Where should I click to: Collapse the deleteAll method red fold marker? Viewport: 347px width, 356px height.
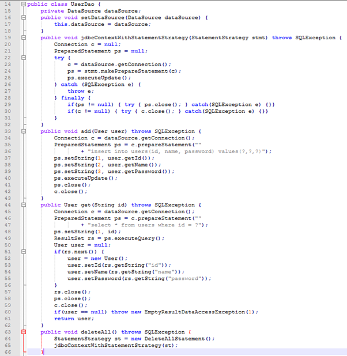tap(24, 332)
